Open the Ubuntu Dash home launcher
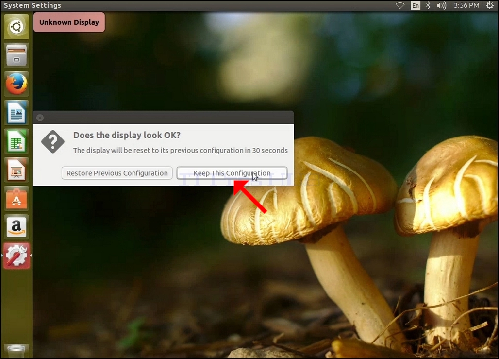The width and height of the screenshot is (499, 359). click(x=17, y=27)
